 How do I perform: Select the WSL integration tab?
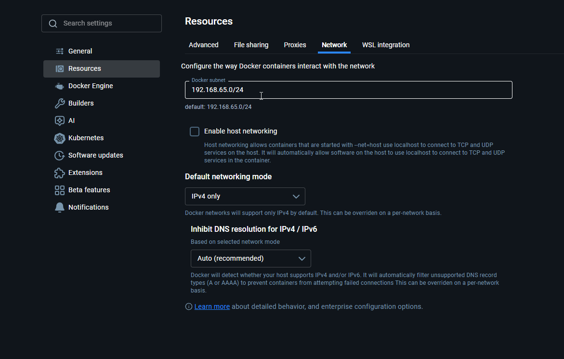(x=386, y=45)
